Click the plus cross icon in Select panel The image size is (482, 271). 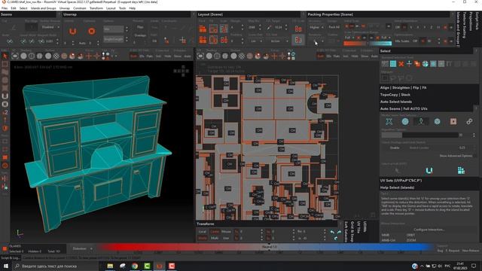click(x=409, y=64)
